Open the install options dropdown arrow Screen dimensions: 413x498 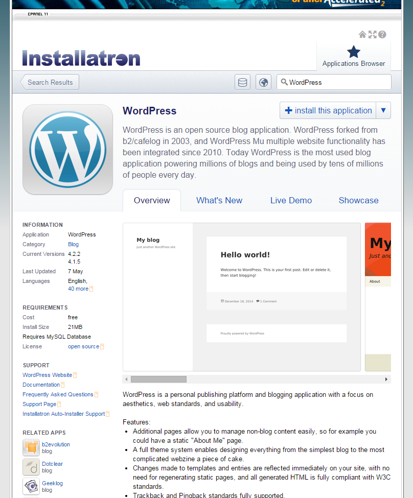pyautogui.click(x=383, y=110)
